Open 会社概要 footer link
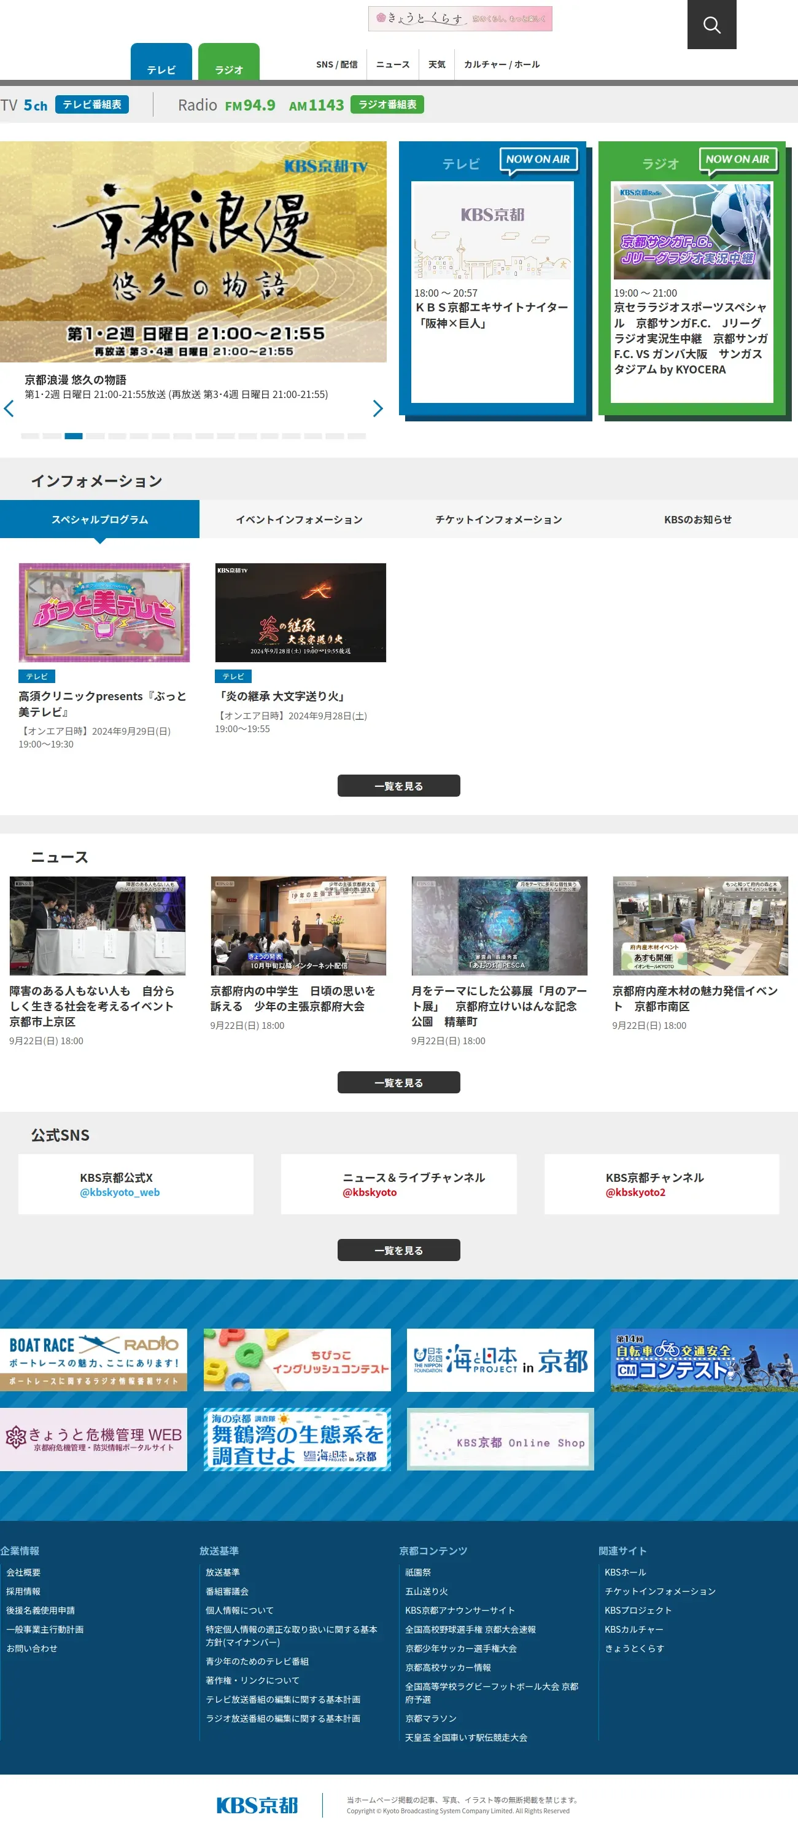This screenshot has width=798, height=1836. click(23, 1572)
